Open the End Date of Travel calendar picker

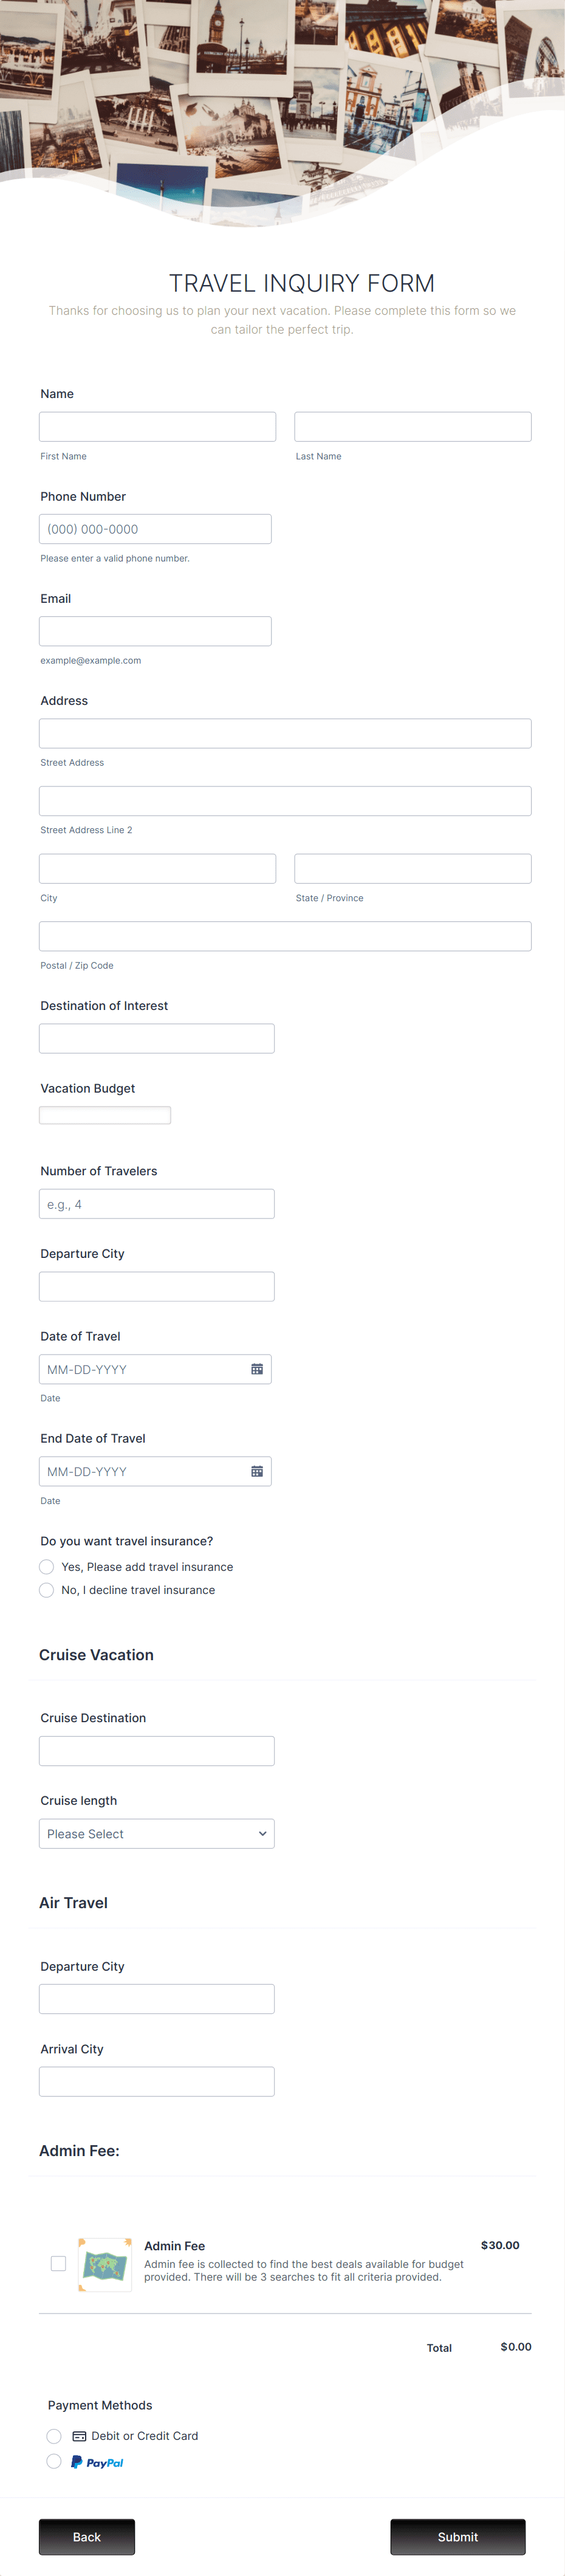coord(258,1471)
